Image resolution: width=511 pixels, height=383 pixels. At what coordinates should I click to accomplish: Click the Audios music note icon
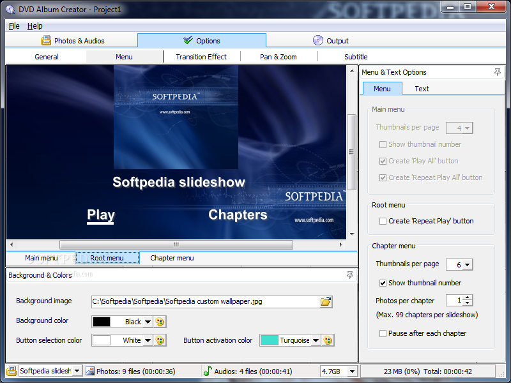(x=208, y=371)
